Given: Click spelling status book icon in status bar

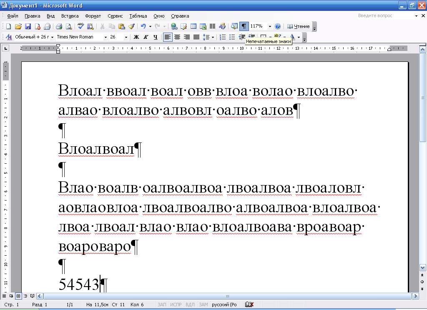Looking at the screenshot, I should (x=249, y=305).
